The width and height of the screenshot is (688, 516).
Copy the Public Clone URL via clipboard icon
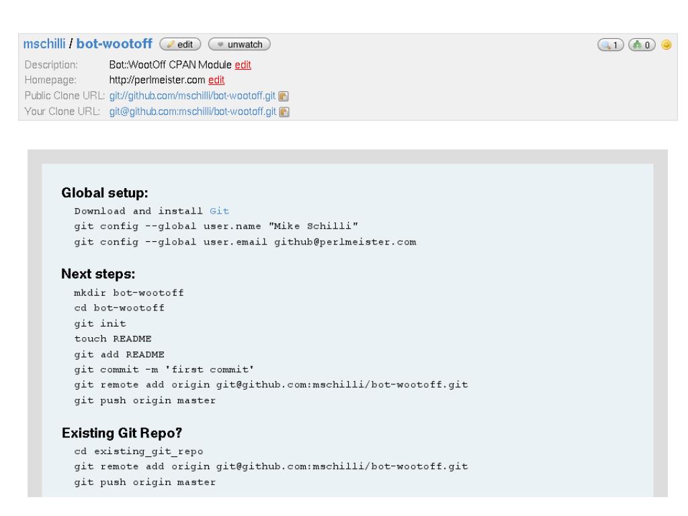[x=284, y=96]
